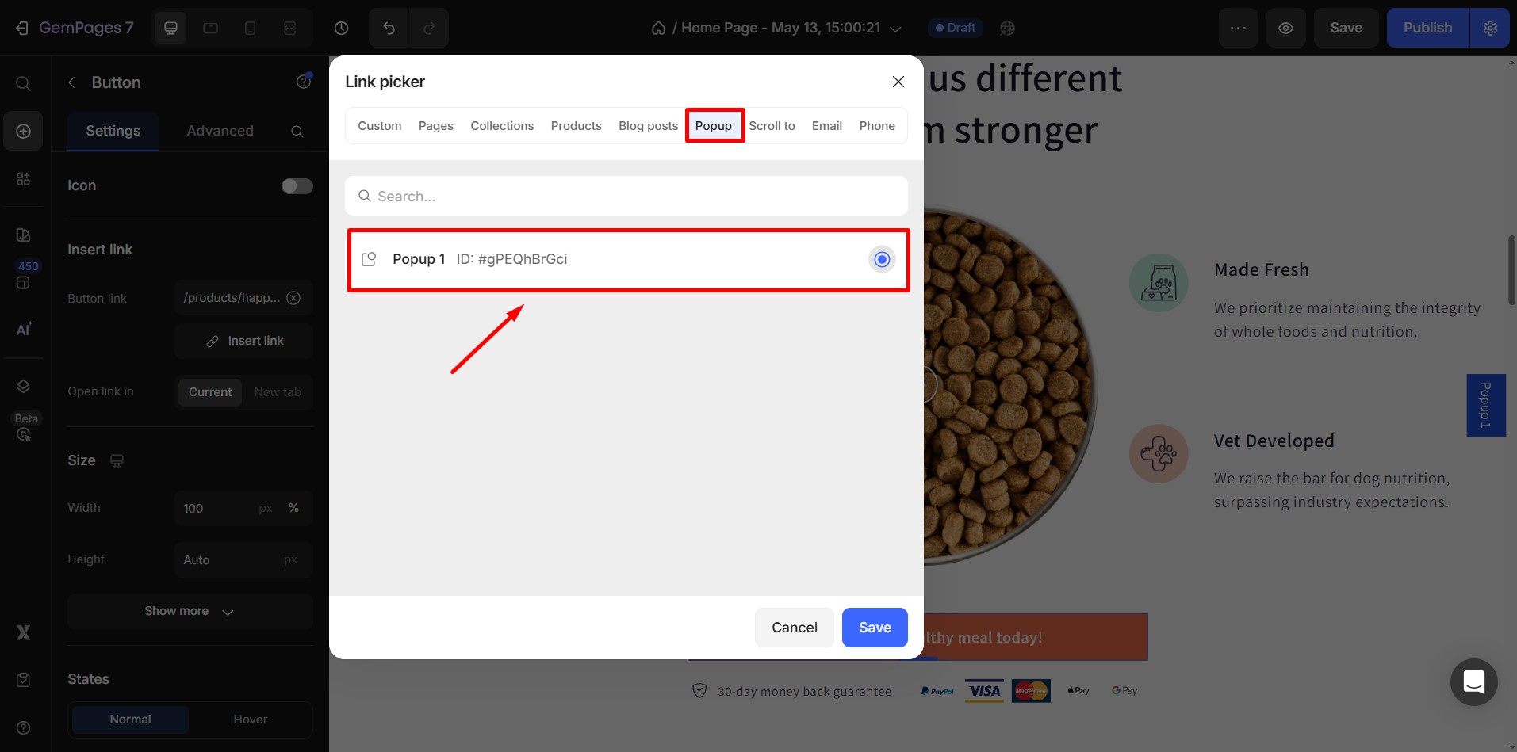
Task: Switch to mobile preview mode
Action: 251,27
